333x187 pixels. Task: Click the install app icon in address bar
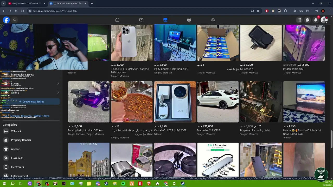pyautogui.click(x=252, y=11)
